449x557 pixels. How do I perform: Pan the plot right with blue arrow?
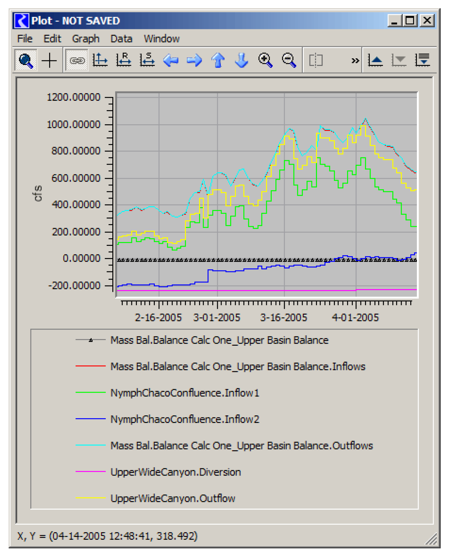click(194, 60)
